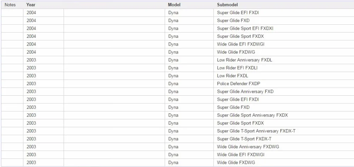354x167 pixels.
Task: Click year 2003 in Police Defender FXDP row
Action: (31, 83)
